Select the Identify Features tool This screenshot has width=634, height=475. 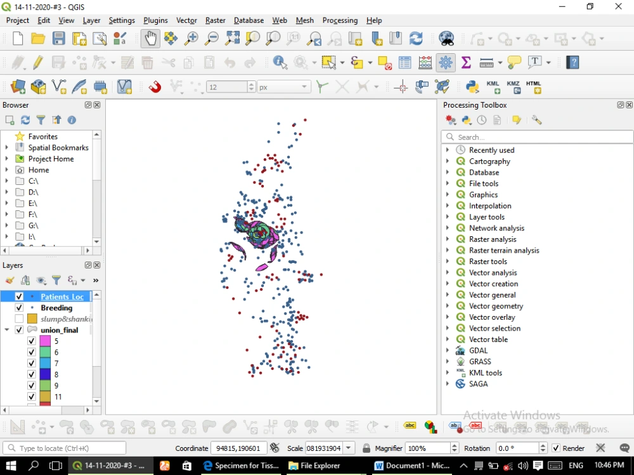pyautogui.click(x=280, y=62)
